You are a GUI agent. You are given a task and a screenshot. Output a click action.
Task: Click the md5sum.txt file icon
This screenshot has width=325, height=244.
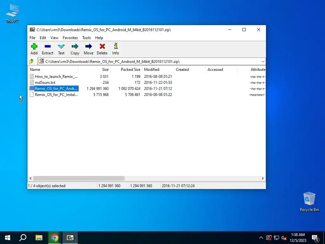(x=31, y=82)
